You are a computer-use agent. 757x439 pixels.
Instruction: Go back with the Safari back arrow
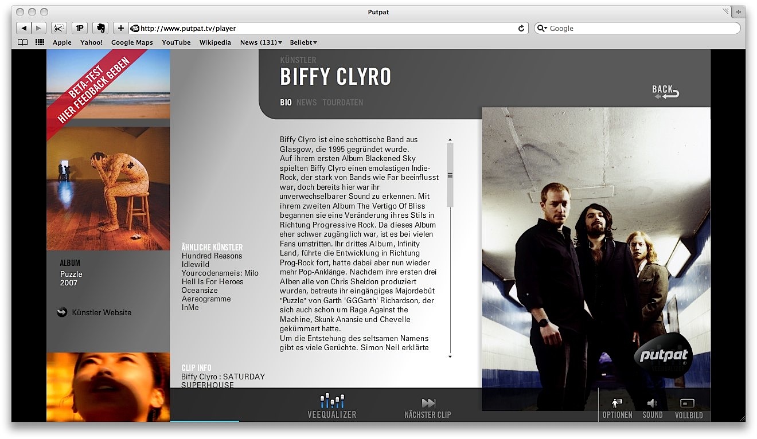(x=24, y=28)
